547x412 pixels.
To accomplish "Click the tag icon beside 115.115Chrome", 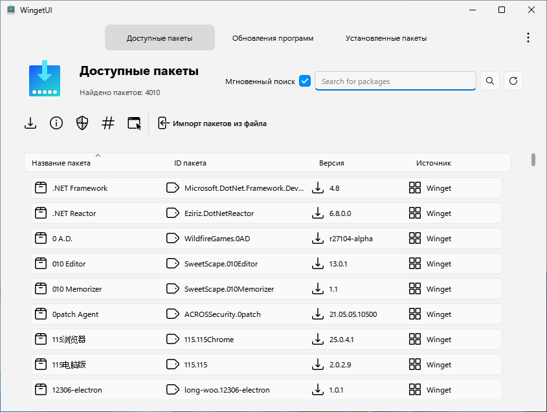I will point(173,339).
